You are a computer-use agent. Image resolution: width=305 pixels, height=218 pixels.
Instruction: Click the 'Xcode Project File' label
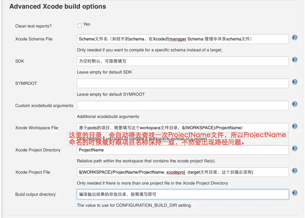[33, 172]
